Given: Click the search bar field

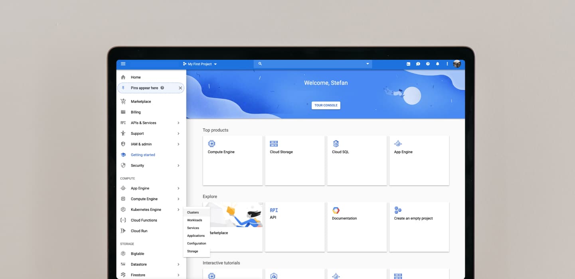Looking at the screenshot, I should (x=313, y=64).
